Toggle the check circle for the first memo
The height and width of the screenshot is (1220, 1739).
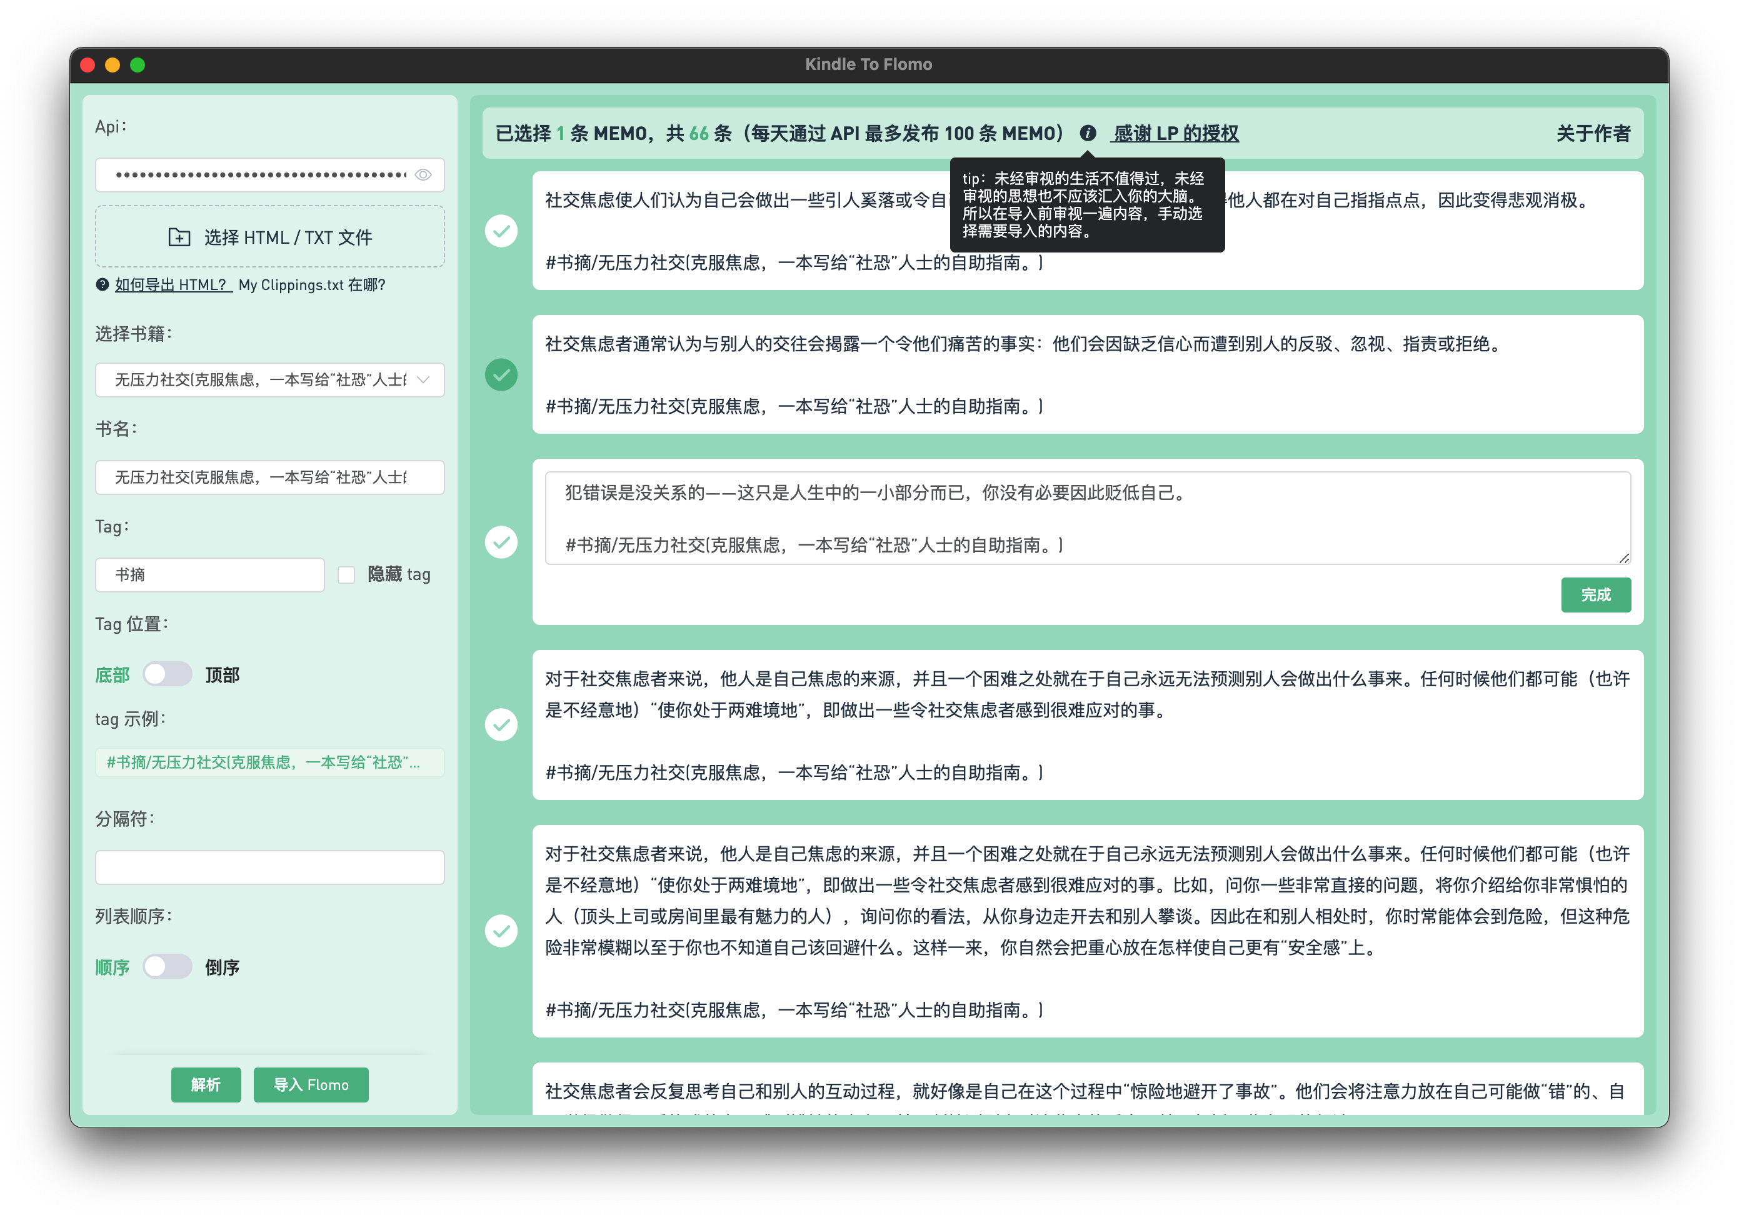pos(501,231)
